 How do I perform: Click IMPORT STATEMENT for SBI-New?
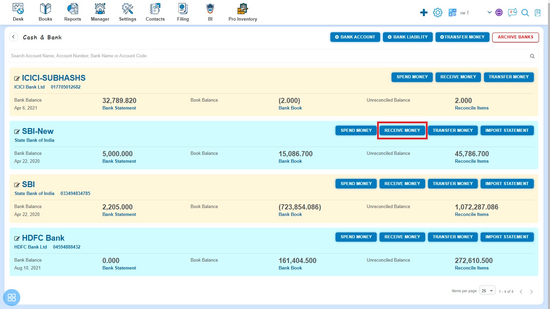pos(507,130)
